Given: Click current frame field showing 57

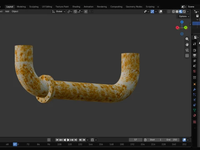Looking at the screenshot, I should [135, 140].
